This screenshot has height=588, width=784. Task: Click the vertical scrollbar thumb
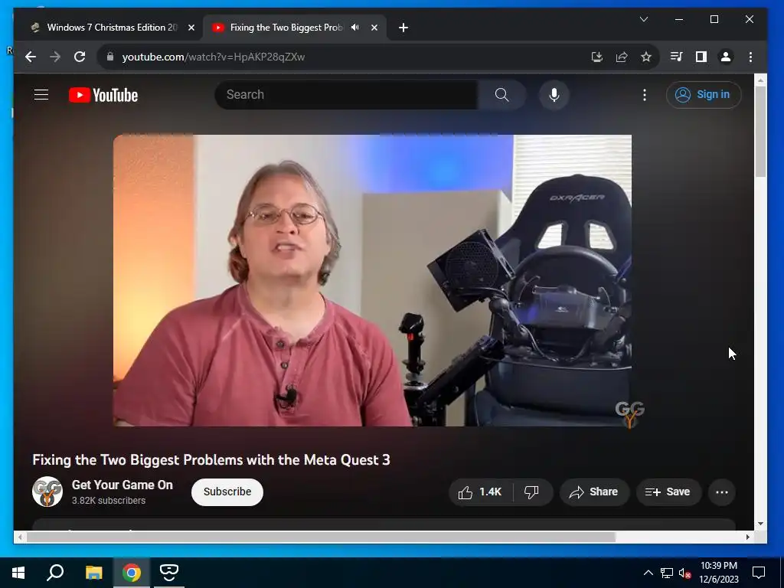[760, 131]
